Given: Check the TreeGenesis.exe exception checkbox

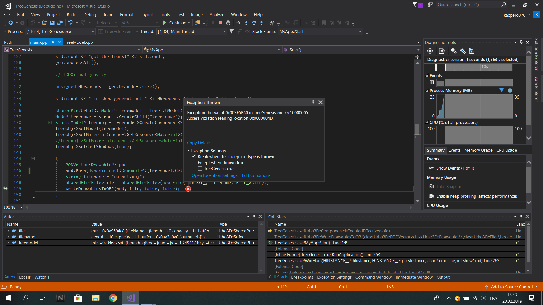Looking at the screenshot, I should click(200, 169).
